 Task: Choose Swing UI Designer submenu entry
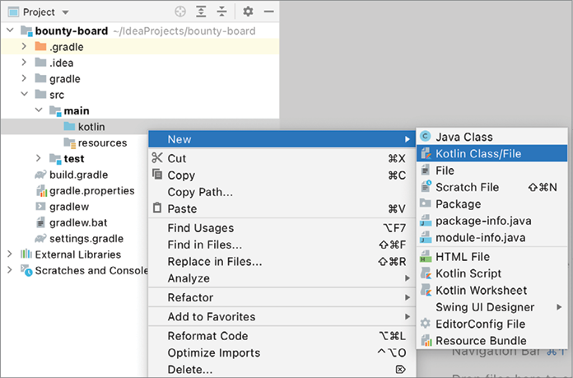click(x=485, y=307)
